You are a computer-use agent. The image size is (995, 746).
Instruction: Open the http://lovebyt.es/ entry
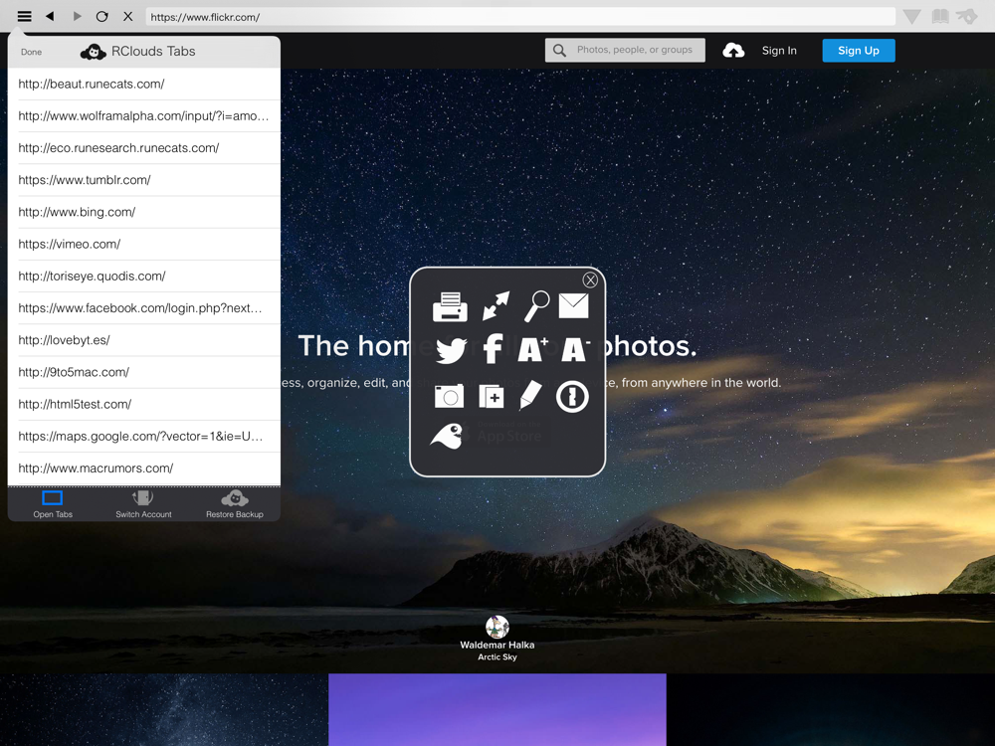point(144,340)
